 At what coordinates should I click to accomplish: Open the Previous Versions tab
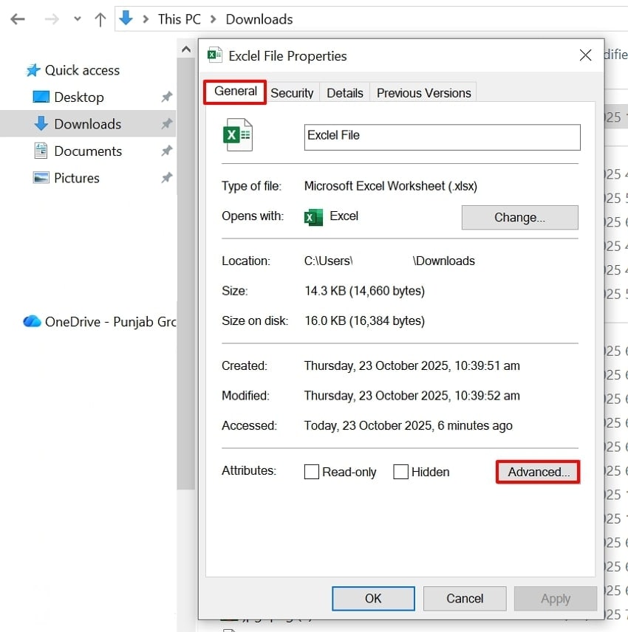[423, 93]
